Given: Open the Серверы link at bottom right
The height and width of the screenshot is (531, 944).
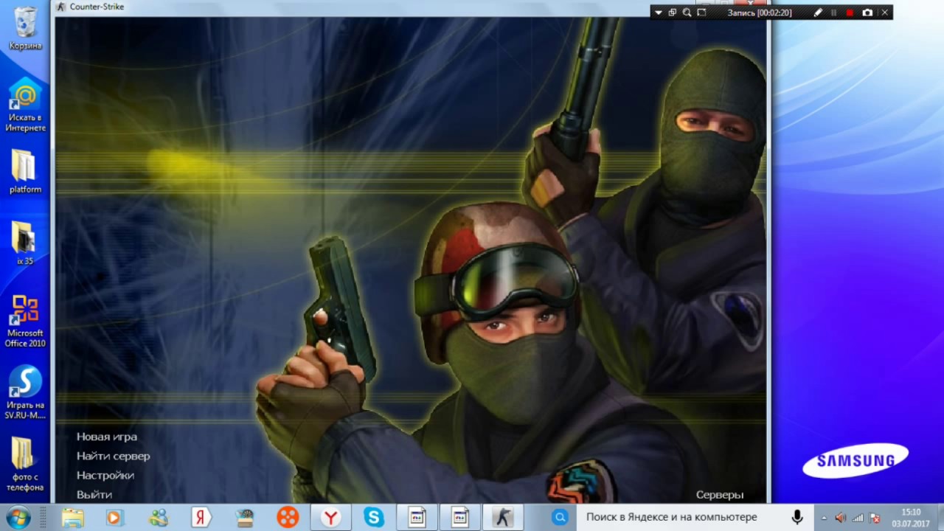Looking at the screenshot, I should pyautogui.click(x=720, y=495).
